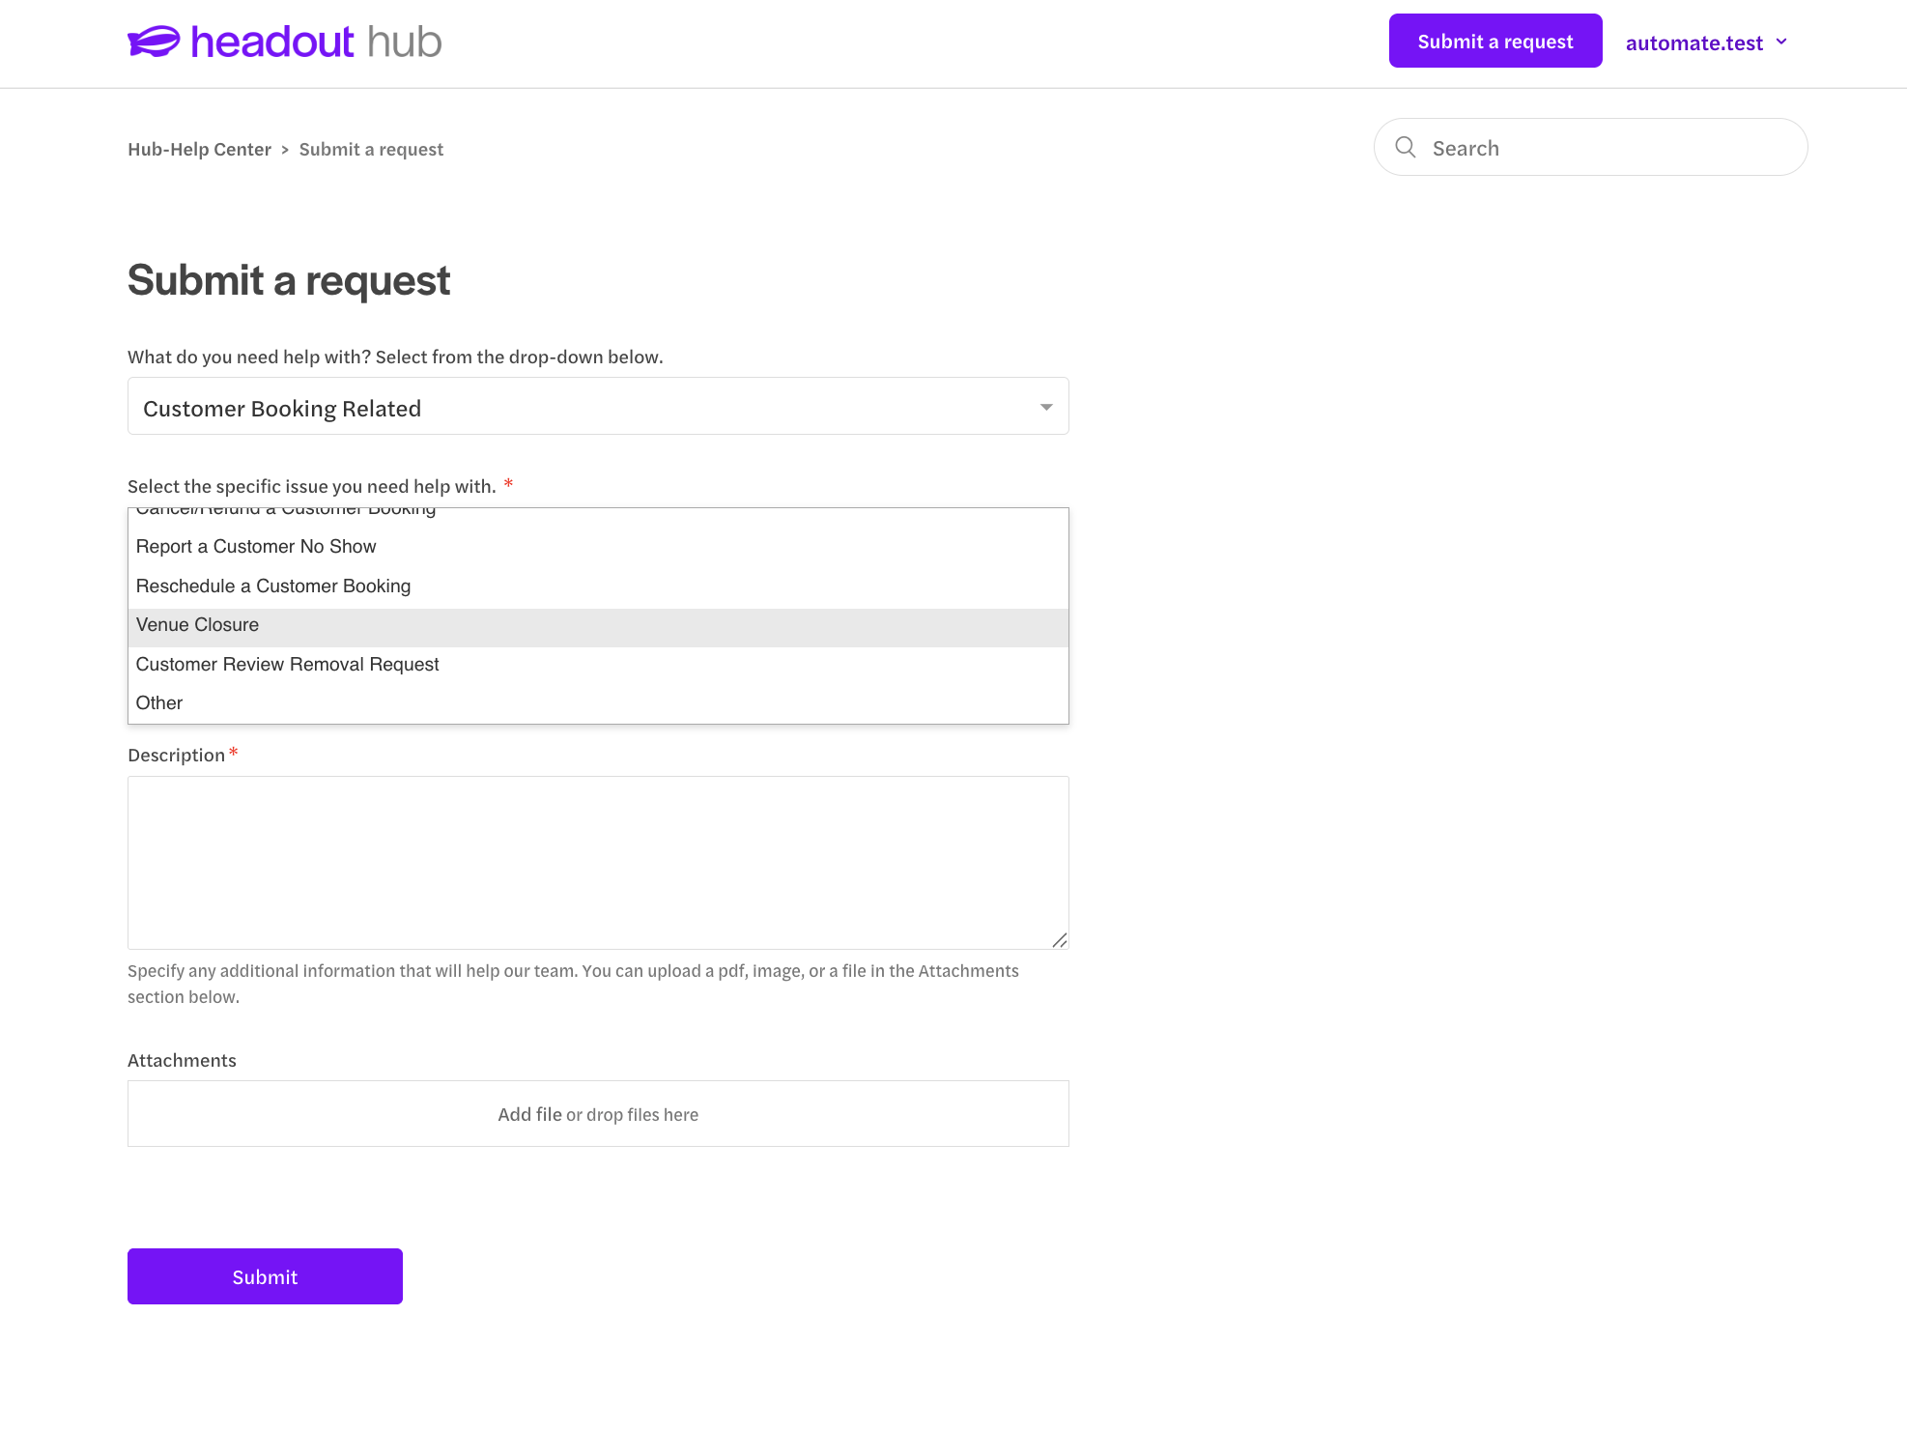The width and height of the screenshot is (1907, 1430).
Task: Click the Submit a request breadcrumb
Action: (x=371, y=150)
